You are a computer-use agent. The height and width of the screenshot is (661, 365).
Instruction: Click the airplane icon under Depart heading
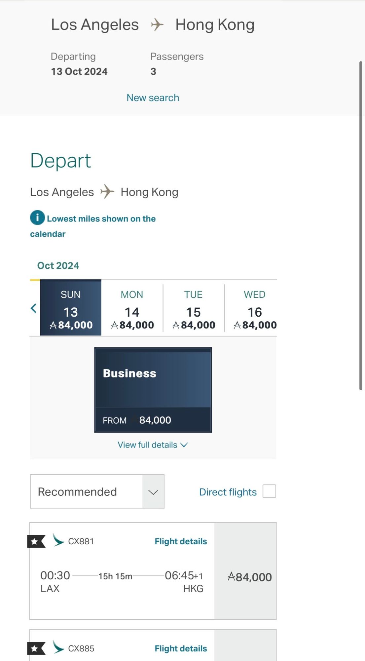[x=107, y=192]
